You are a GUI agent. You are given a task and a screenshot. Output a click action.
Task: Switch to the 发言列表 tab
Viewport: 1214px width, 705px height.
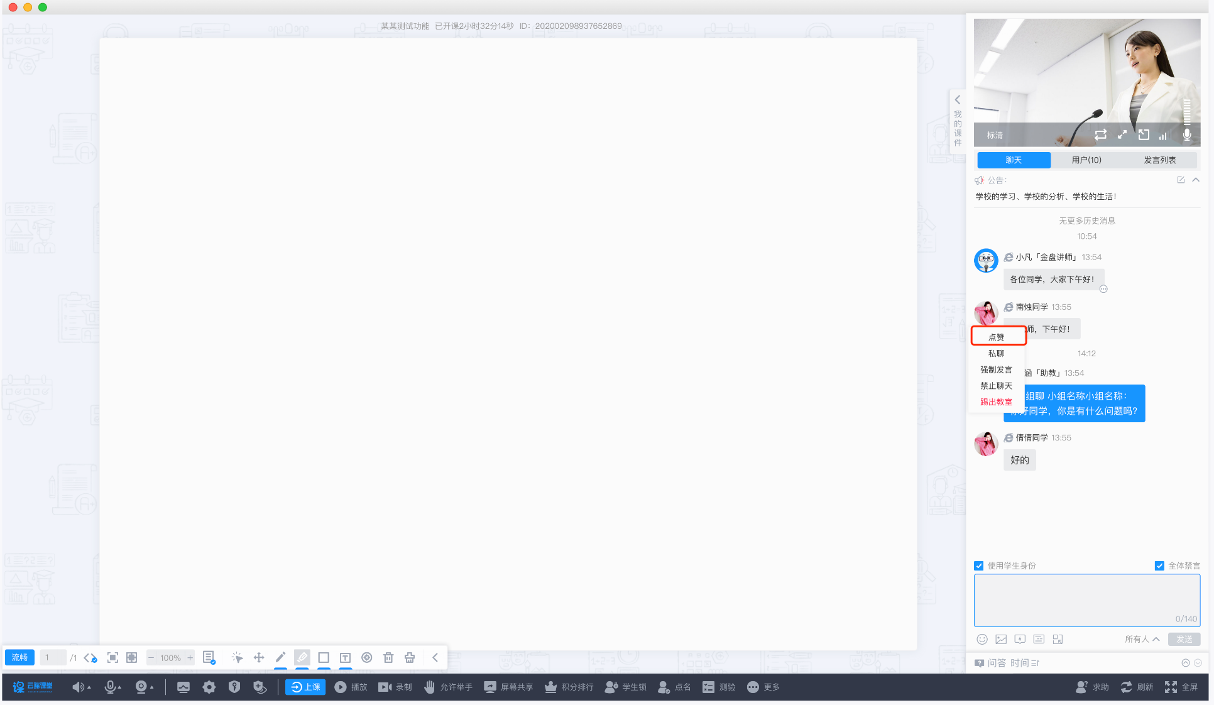(x=1159, y=160)
